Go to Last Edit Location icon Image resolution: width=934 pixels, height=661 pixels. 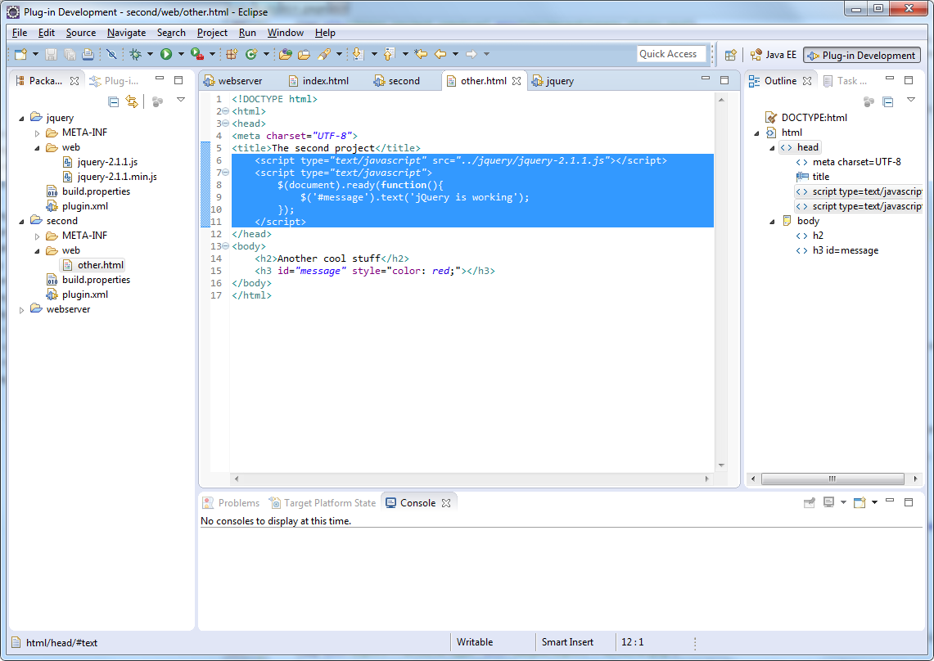tap(421, 54)
